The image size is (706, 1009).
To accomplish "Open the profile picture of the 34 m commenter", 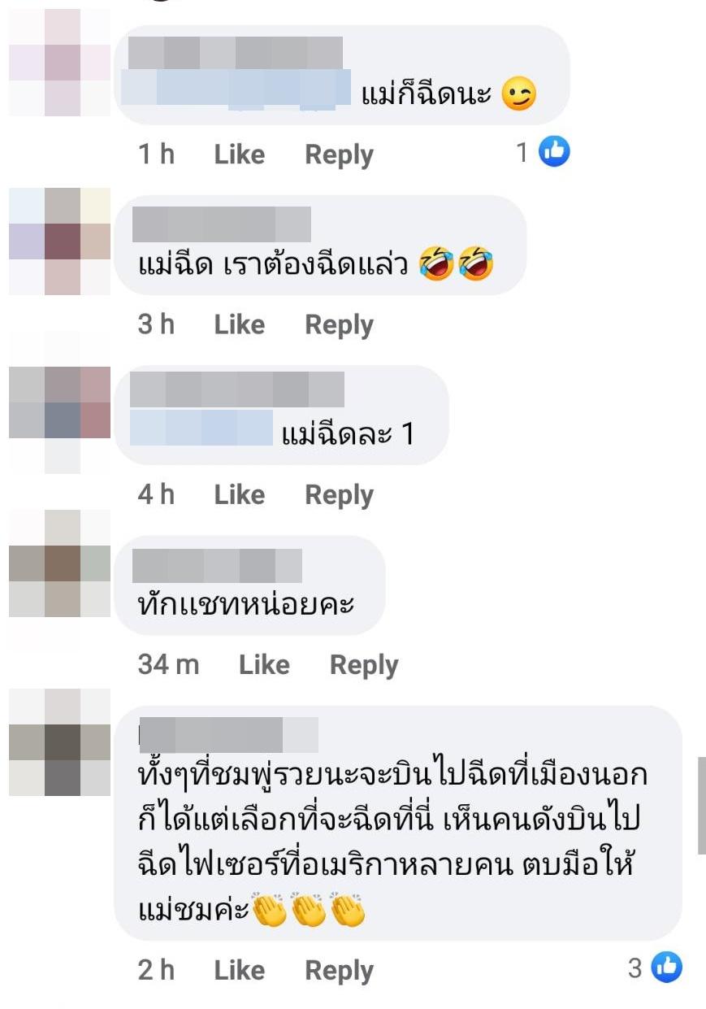I will pos(59,563).
